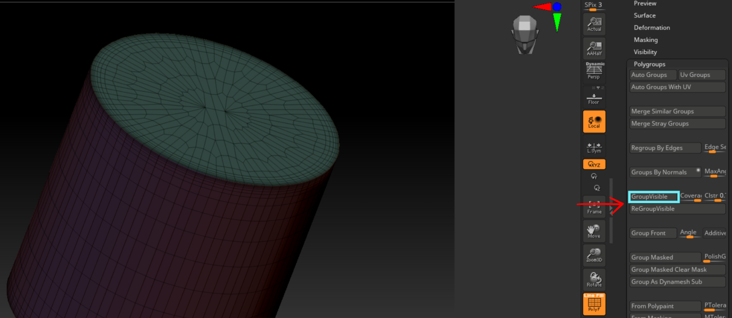Adjust the Edge Sensitivity slider

point(715,148)
